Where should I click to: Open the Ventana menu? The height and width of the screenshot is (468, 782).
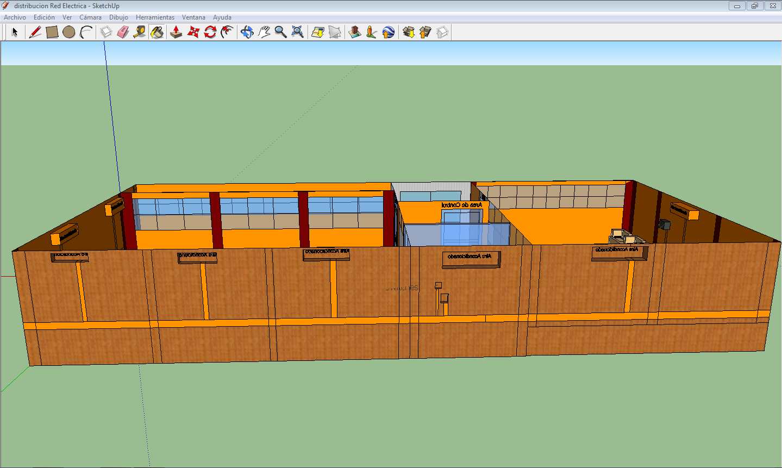click(x=193, y=17)
